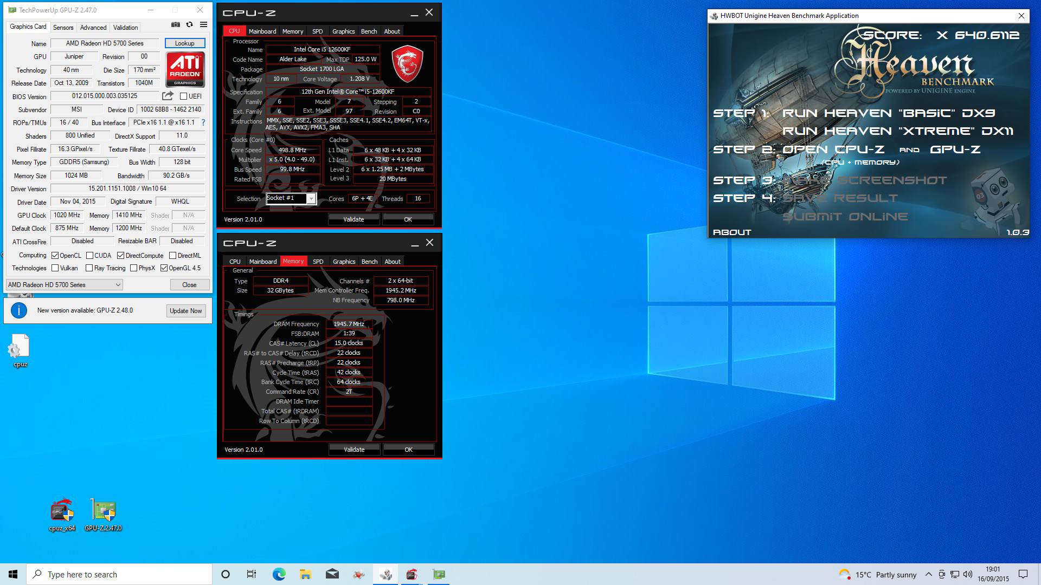Toggle the PhysX checkbox

tap(133, 268)
